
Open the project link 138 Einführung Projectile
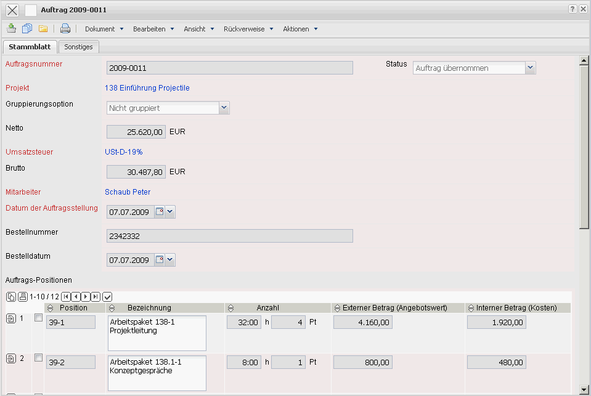[147, 88]
